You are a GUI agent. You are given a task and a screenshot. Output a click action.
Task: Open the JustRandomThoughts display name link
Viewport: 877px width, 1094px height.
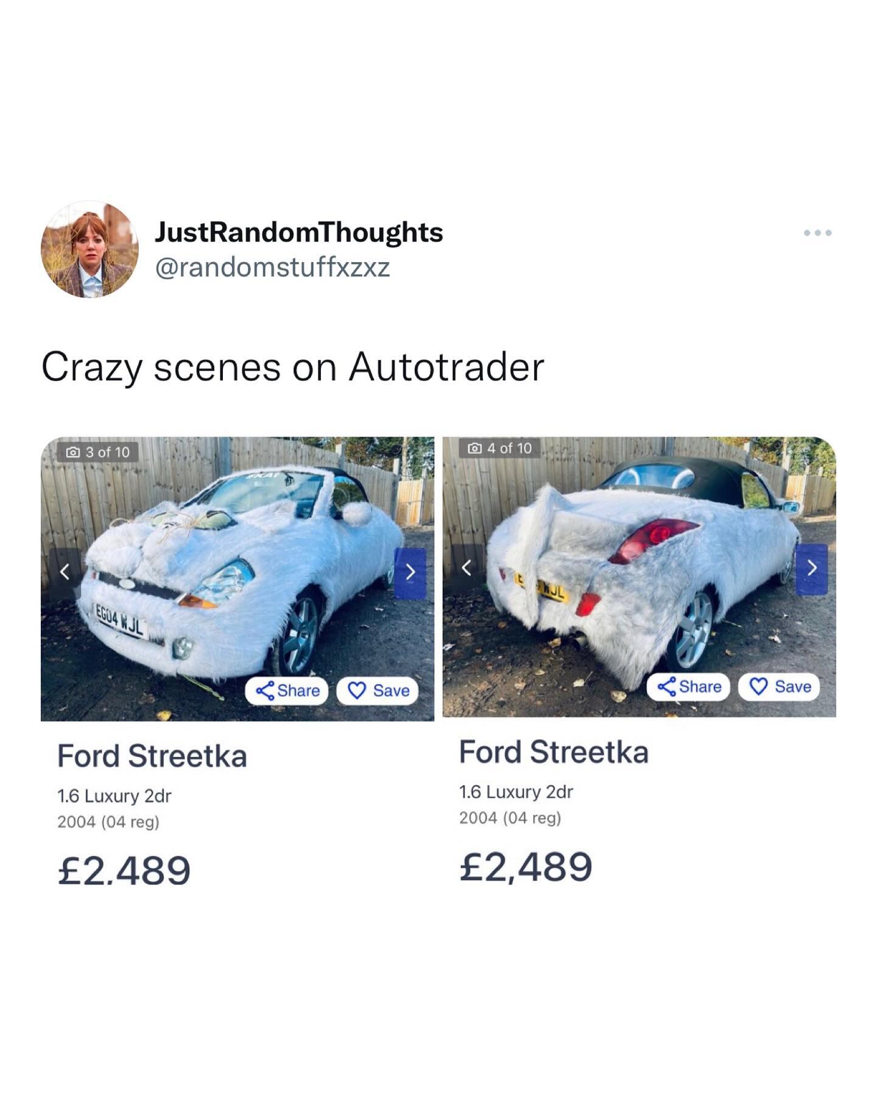[x=298, y=232]
